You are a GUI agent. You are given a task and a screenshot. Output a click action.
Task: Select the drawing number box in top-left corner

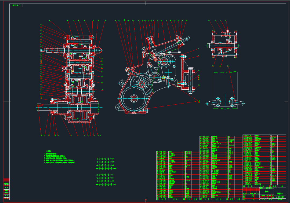coord(16,5)
